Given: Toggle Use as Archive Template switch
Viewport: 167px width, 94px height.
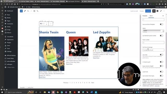Looking at the screenshot, I should (x=162, y=24).
